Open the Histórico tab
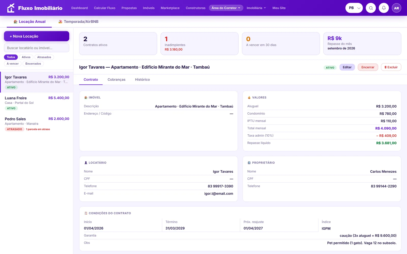 142,80
